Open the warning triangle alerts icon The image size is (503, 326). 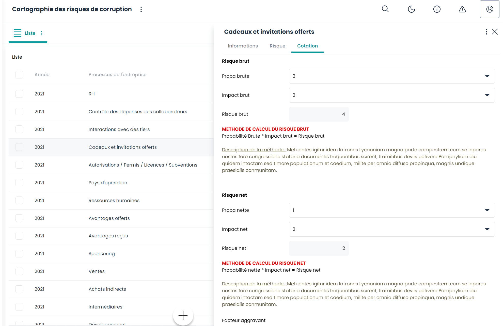tap(462, 9)
